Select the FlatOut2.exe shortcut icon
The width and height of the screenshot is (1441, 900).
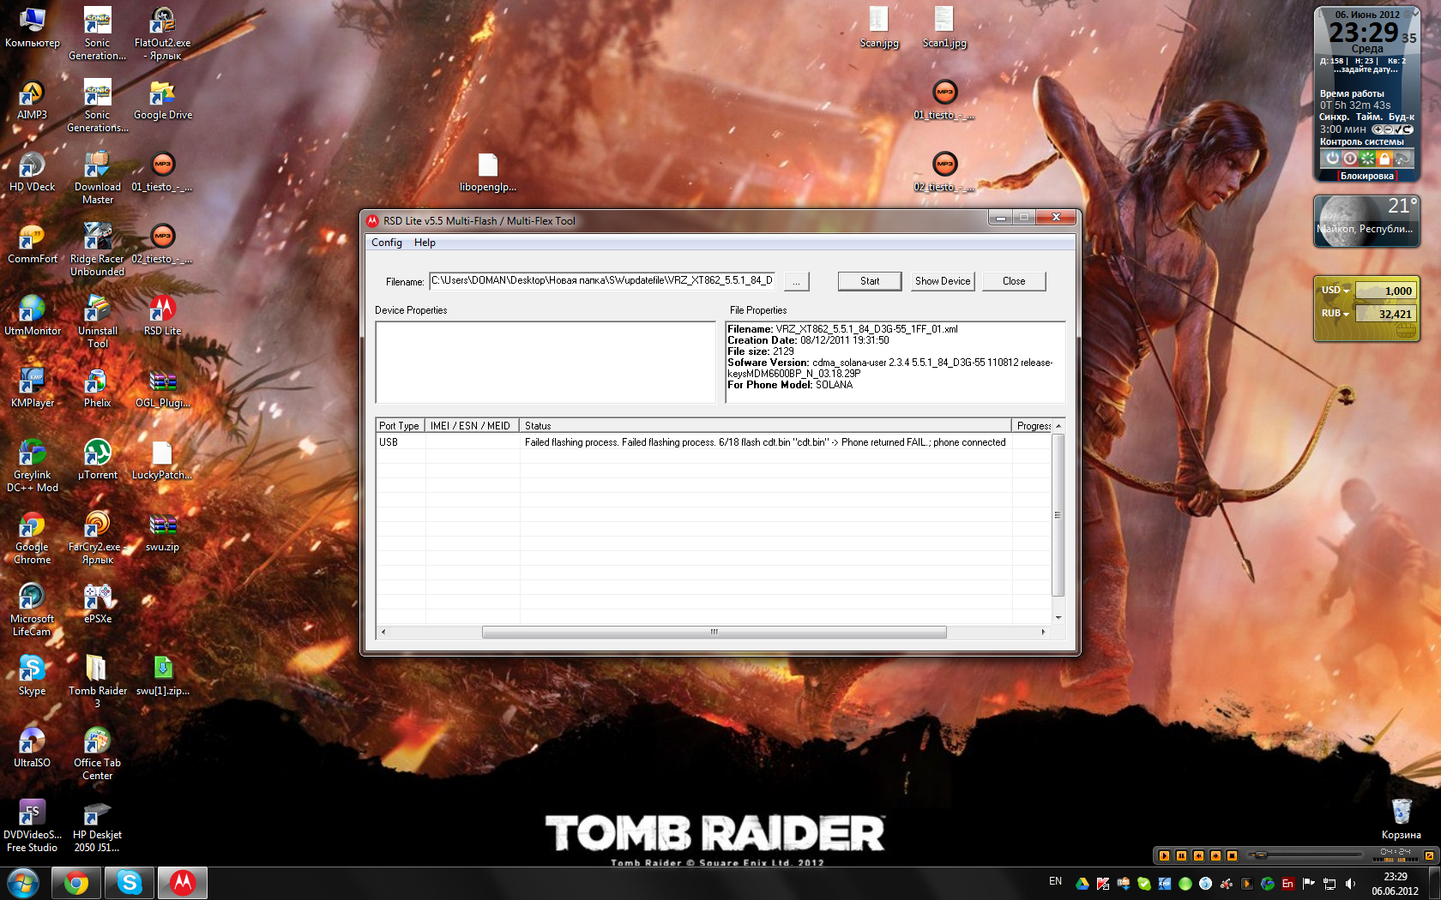(163, 34)
